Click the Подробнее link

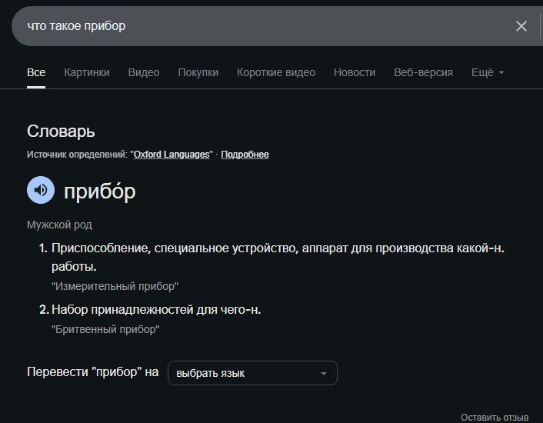245,155
